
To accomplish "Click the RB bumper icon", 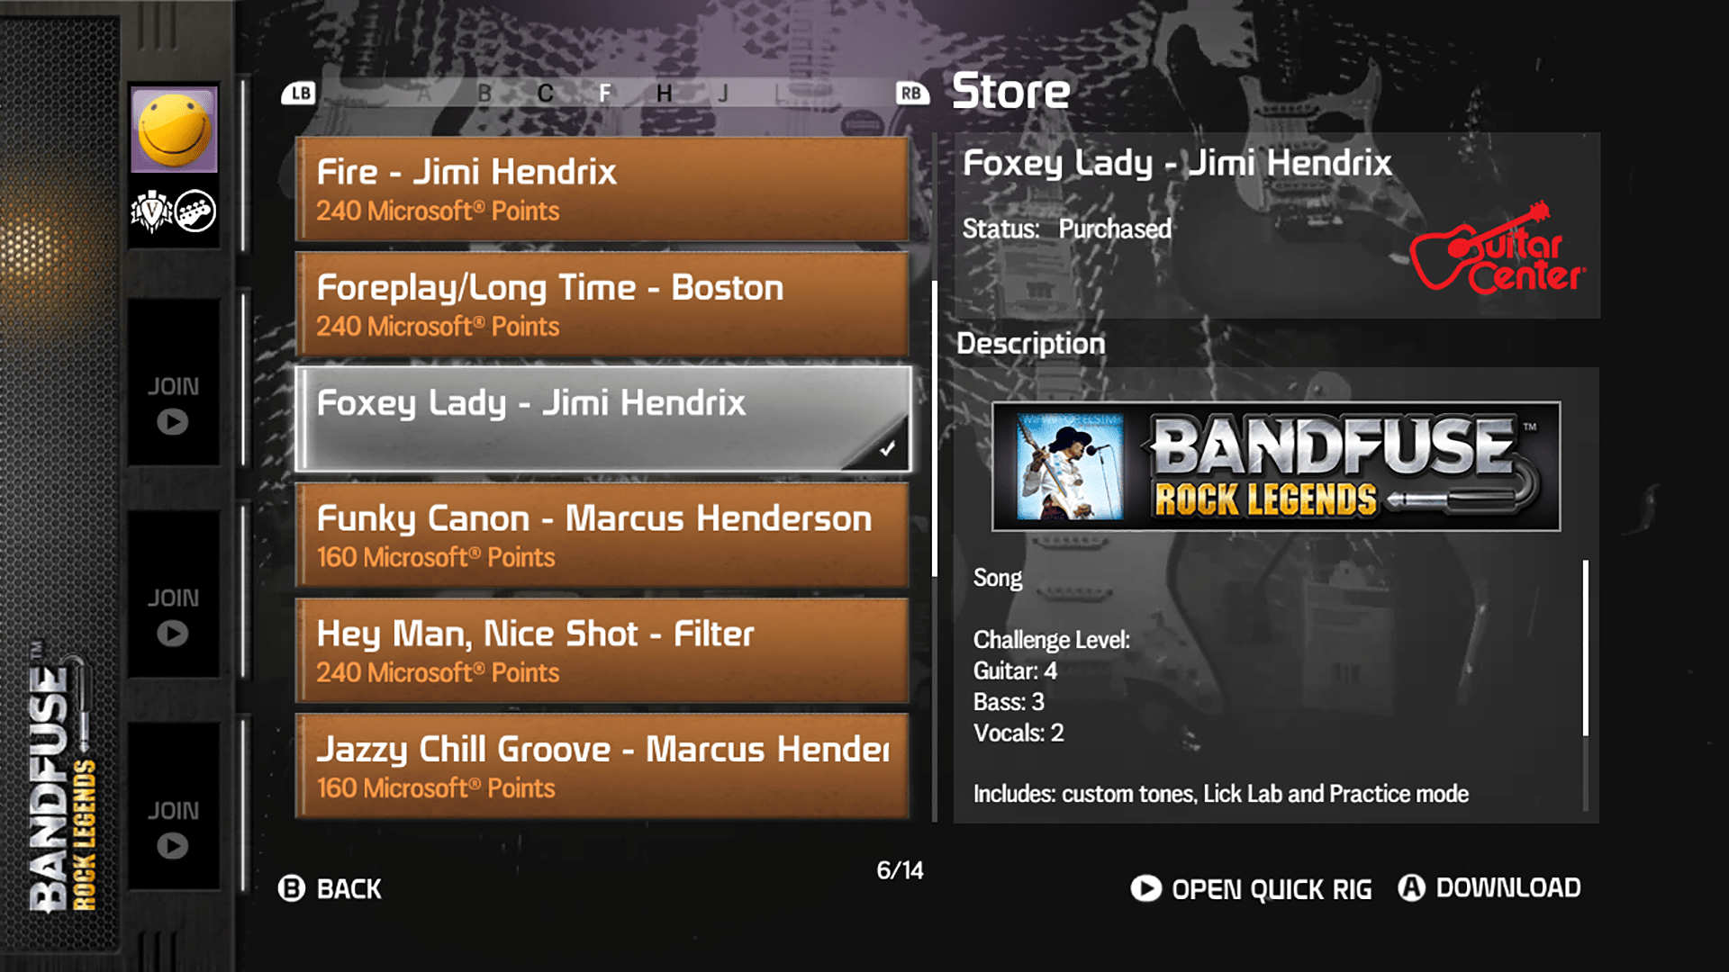I will click(911, 93).
